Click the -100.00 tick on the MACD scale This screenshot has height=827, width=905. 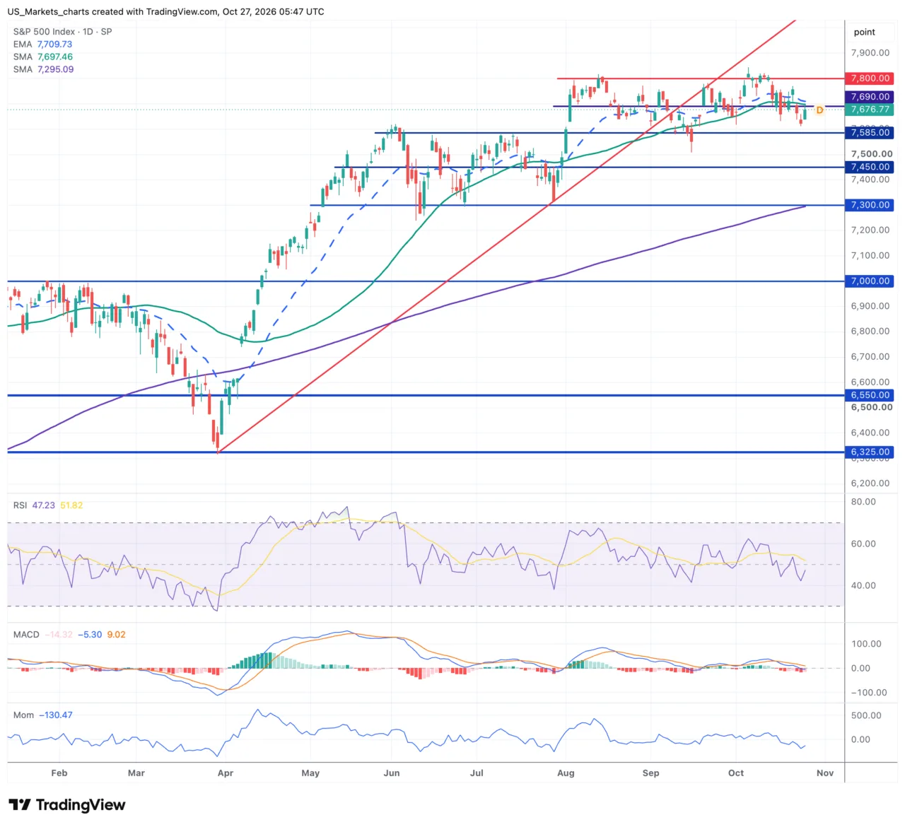pyautogui.click(x=868, y=693)
